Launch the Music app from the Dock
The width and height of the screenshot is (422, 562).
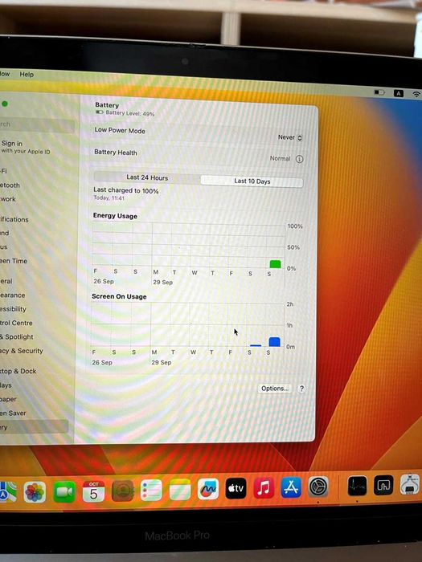click(x=264, y=487)
